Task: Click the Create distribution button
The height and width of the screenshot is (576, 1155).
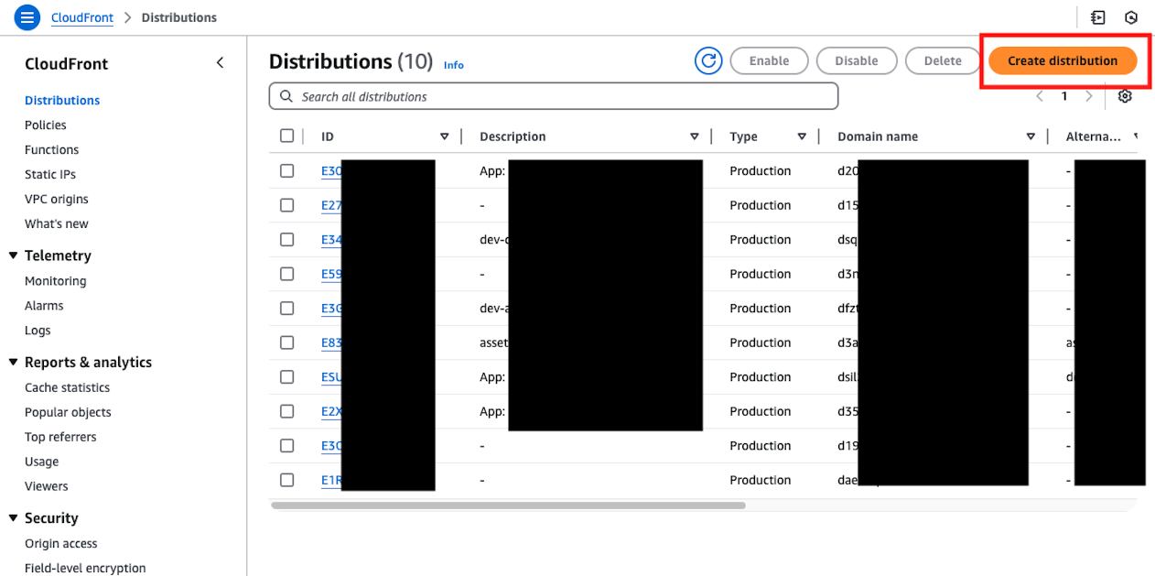Action: [1063, 60]
